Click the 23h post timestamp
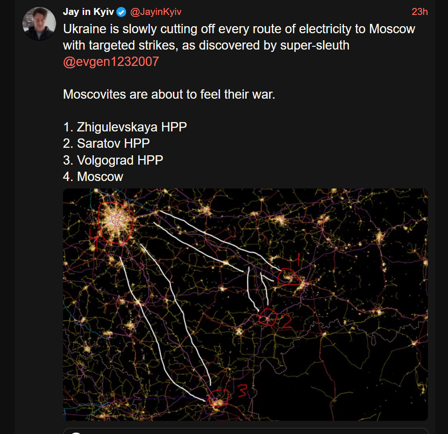The image size is (448, 434). point(419,12)
